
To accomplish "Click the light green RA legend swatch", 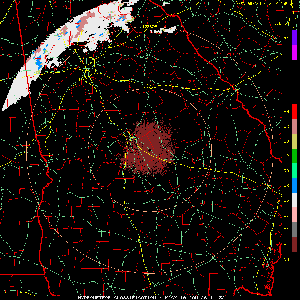I will (294, 171).
